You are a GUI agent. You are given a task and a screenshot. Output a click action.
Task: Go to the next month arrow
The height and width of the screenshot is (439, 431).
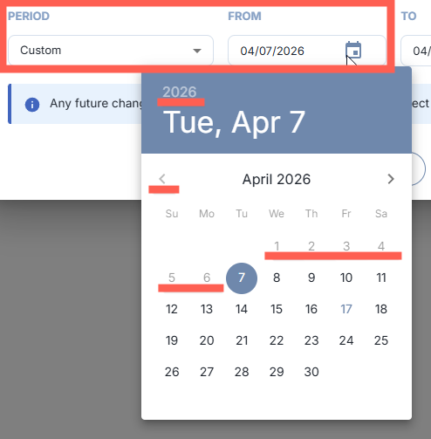(391, 179)
